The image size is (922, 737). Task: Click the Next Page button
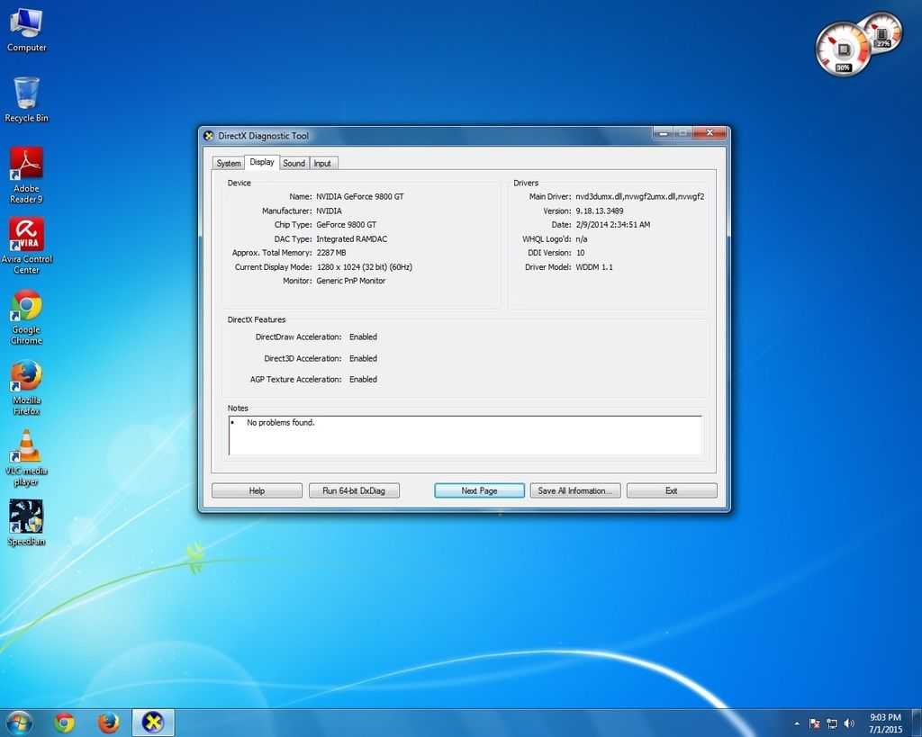(479, 490)
